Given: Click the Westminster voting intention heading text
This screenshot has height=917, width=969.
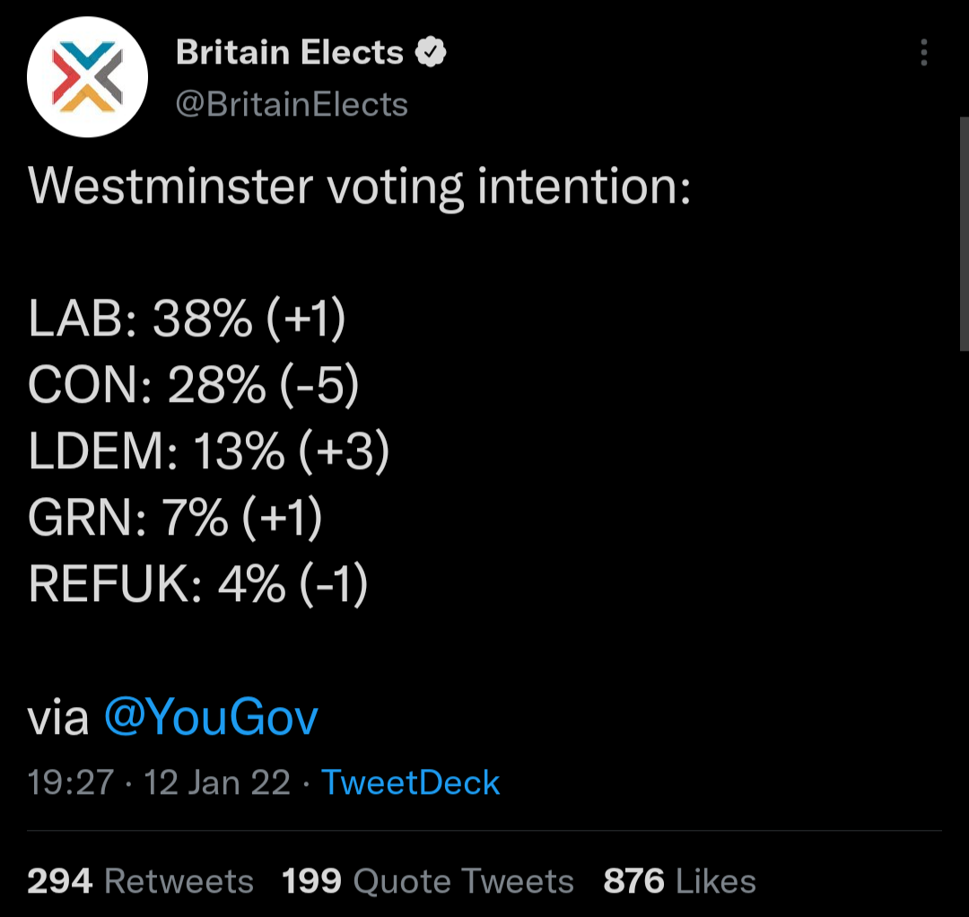Looking at the screenshot, I should [x=360, y=188].
